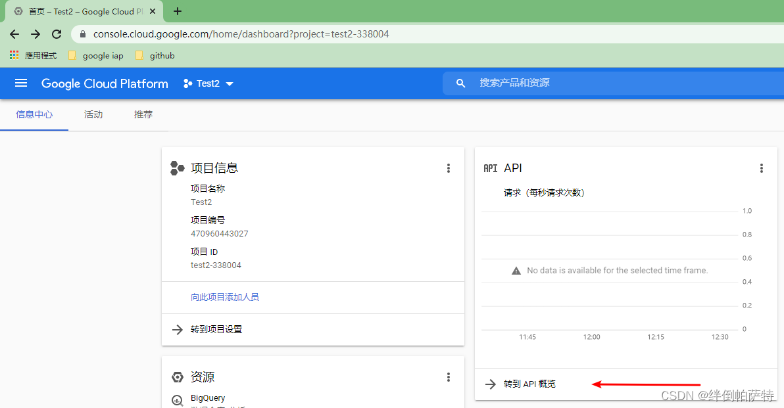784x408 pixels.
Task: Go to 转到 API 概览
Action: coord(529,384)
